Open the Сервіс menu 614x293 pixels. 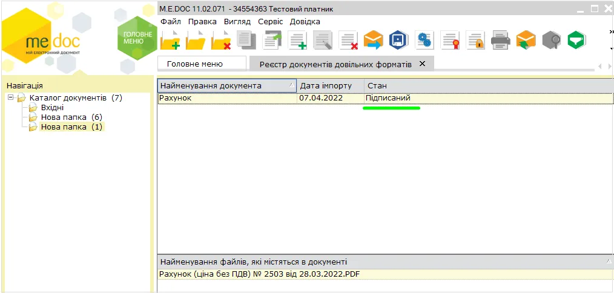coord(270,22)
